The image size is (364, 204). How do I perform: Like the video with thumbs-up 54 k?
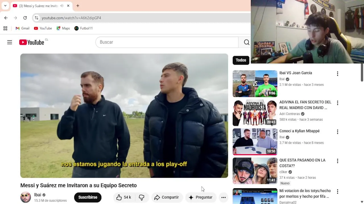(124, 197)
